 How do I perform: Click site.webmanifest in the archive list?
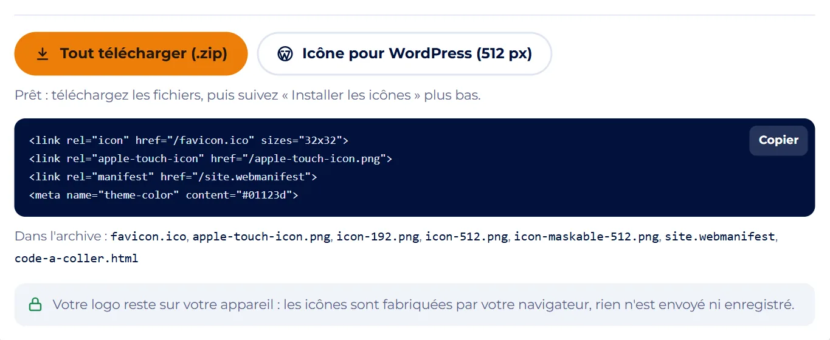[720, 237]
